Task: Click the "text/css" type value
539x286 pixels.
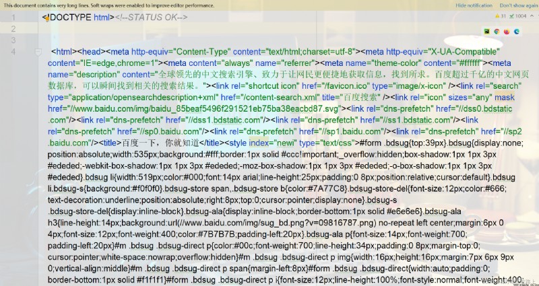Action: (338, 143)
